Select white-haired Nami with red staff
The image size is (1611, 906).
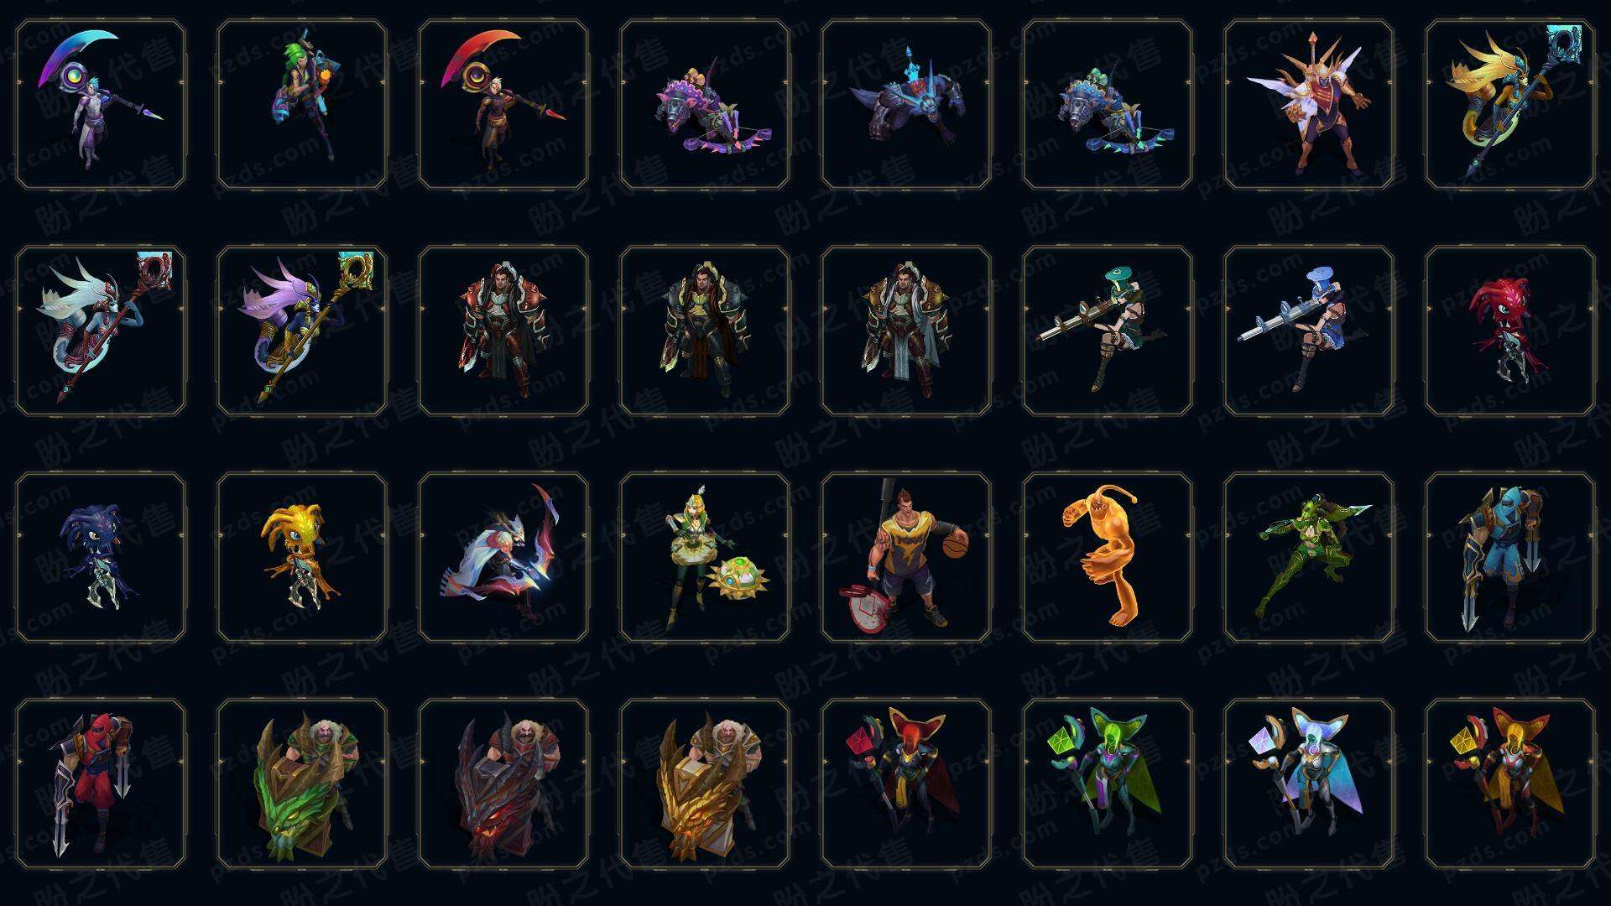coord(101,331)
